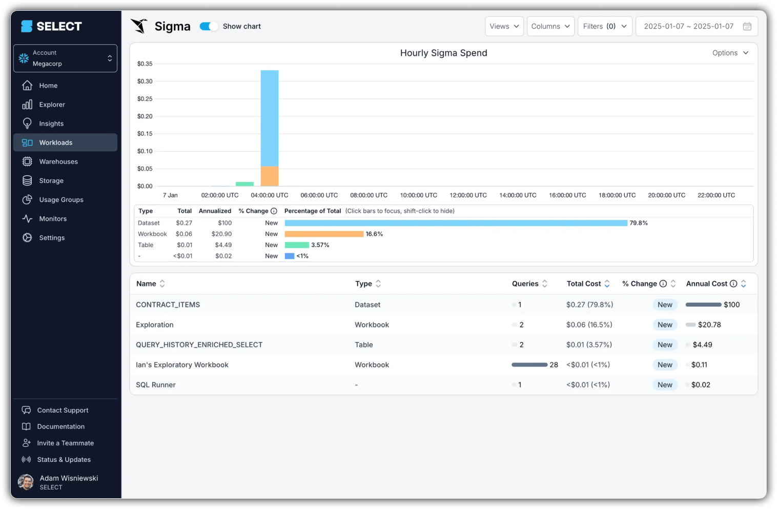Open the Documentation link
Image resolution: width=777 pixels, height=509 pixels.
pyautogui.click(x=60, y=426)
